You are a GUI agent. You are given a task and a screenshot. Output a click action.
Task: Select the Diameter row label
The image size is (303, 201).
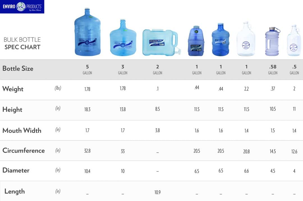16,170
